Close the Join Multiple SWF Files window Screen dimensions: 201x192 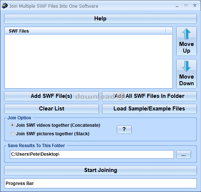click(195, 6)
